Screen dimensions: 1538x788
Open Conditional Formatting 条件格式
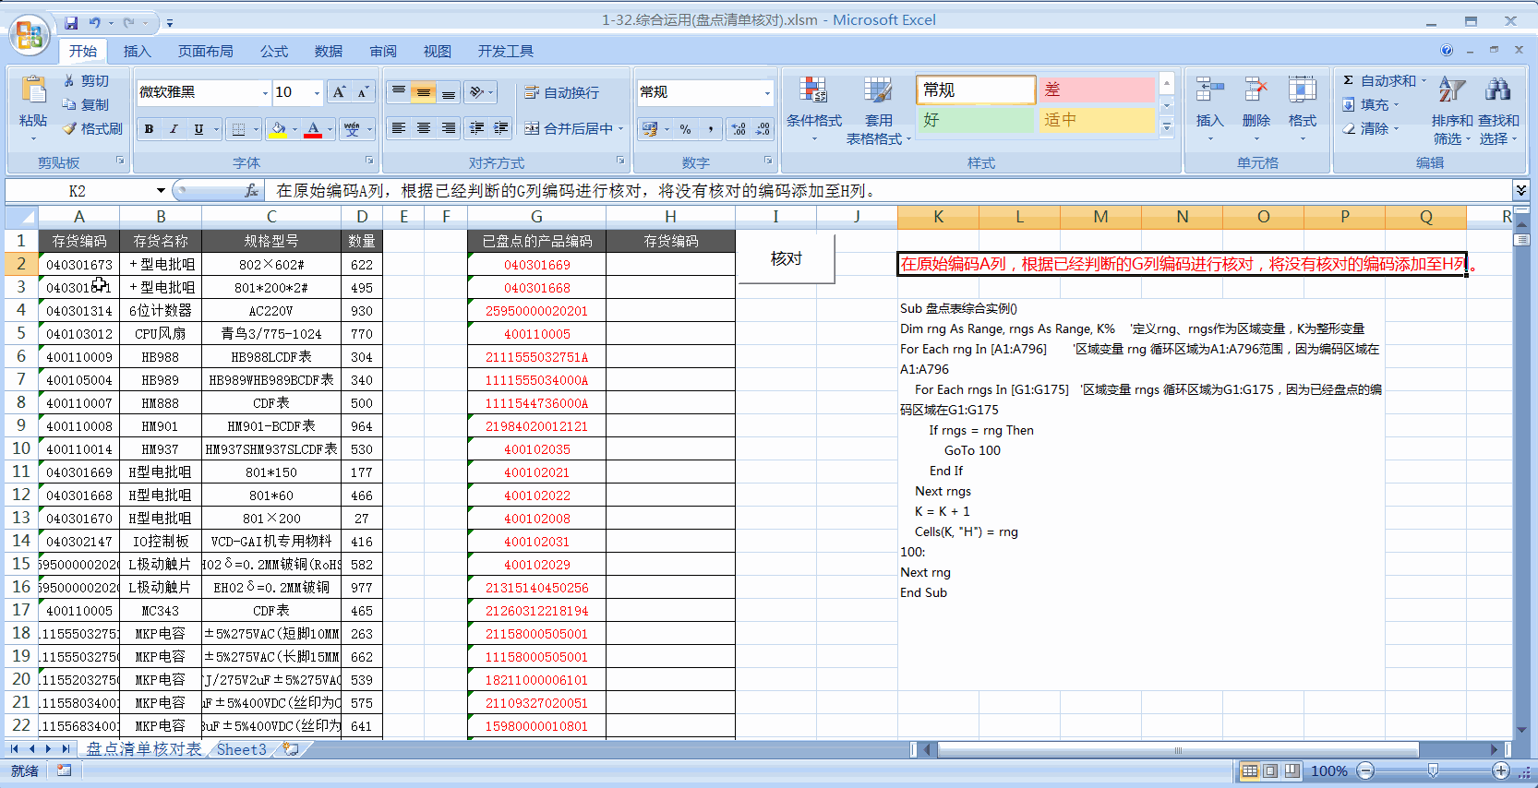click(813, 109)
